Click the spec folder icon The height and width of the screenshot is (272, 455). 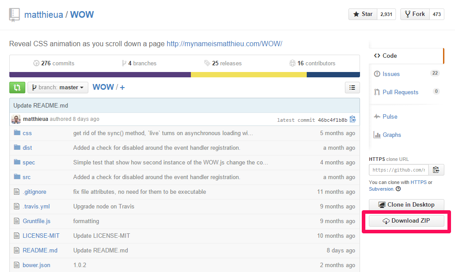pos(17,162)
